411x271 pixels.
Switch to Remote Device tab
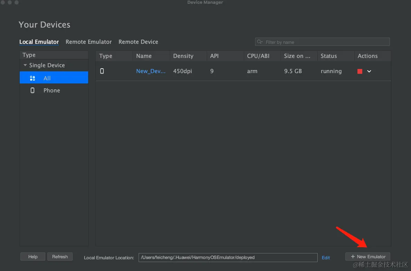pyautogui.click(x=138, y=42)
